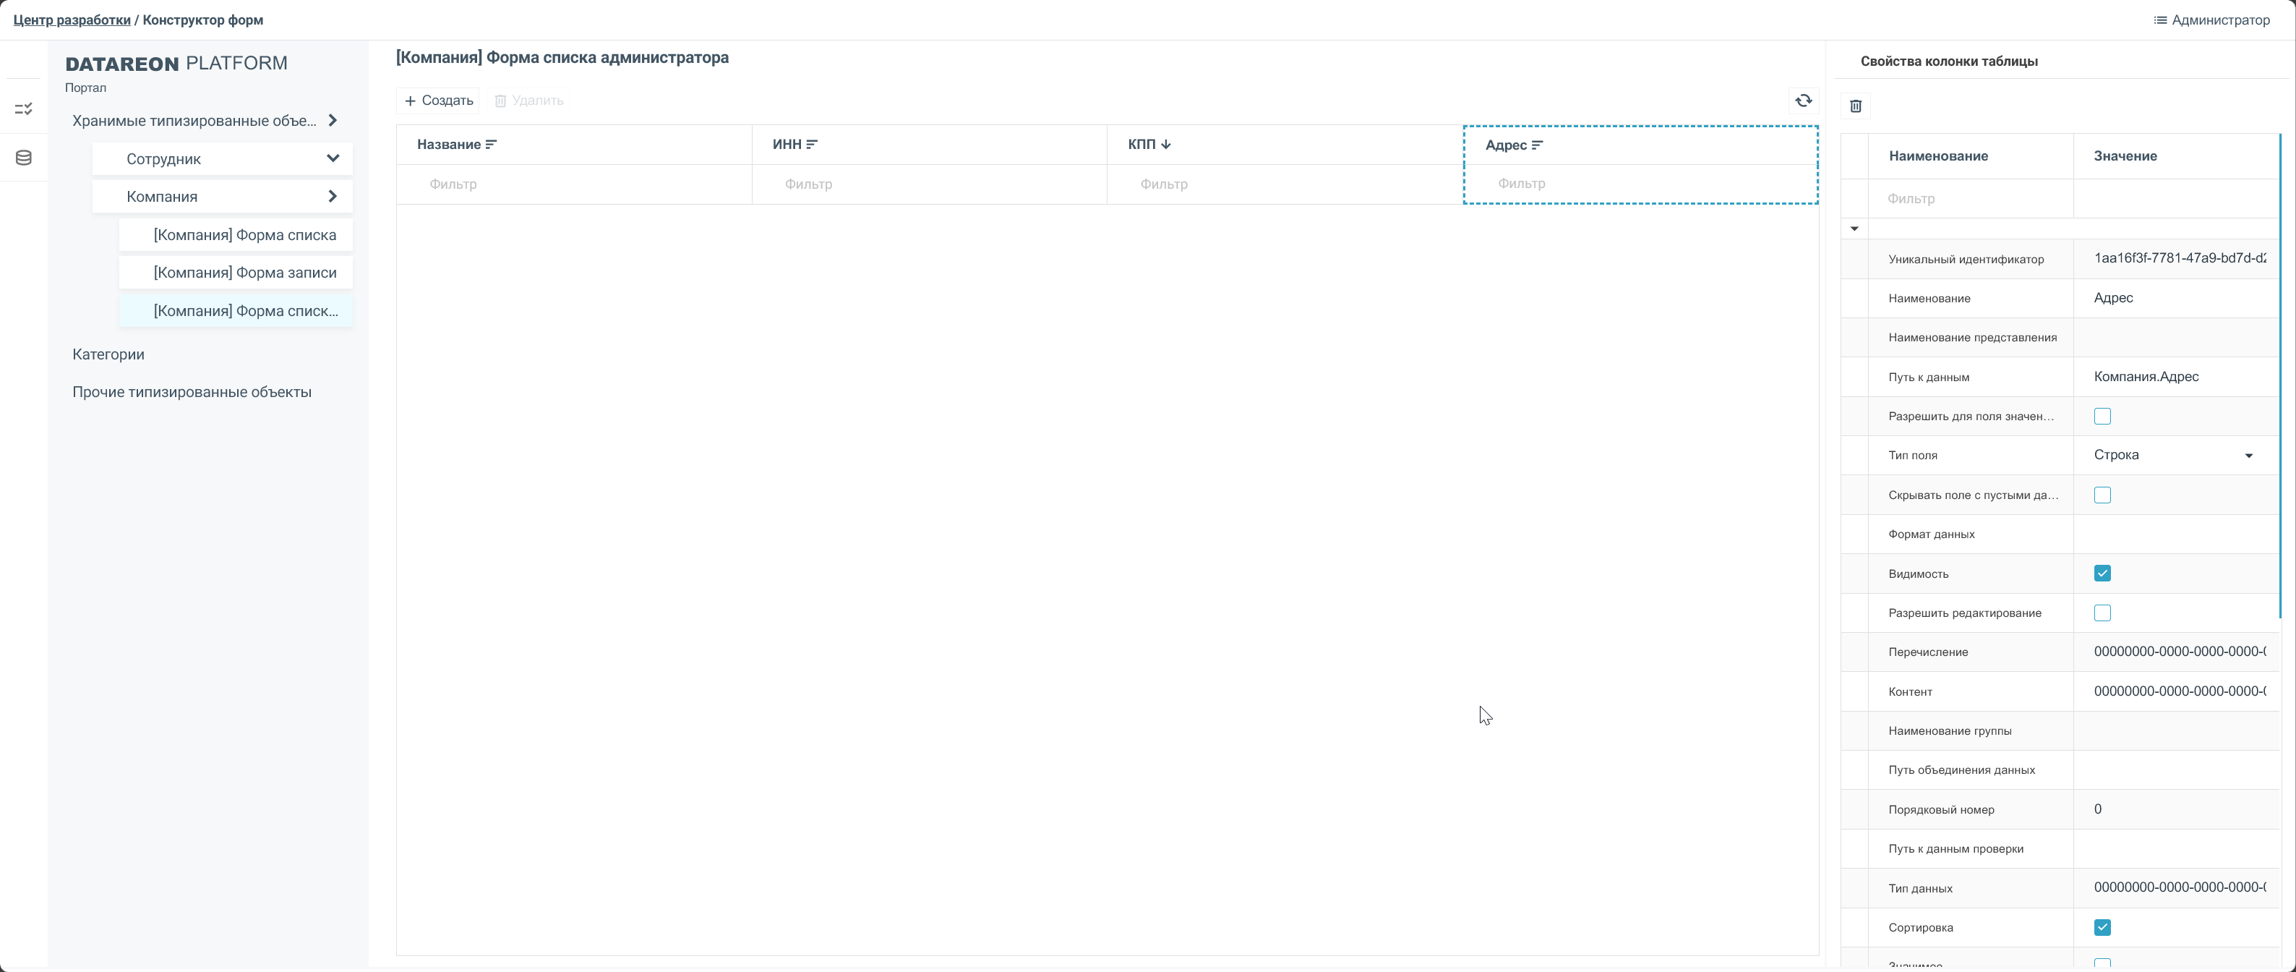This screenshot has height=972, width=2296.
Task: Open Администратор user menu
Action: [x=2211, y=20]
